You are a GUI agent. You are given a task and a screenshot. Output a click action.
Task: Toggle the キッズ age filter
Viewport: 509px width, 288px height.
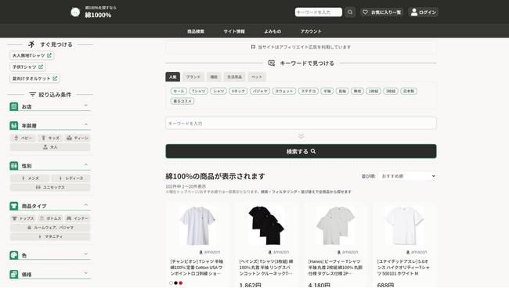point(50,138)
